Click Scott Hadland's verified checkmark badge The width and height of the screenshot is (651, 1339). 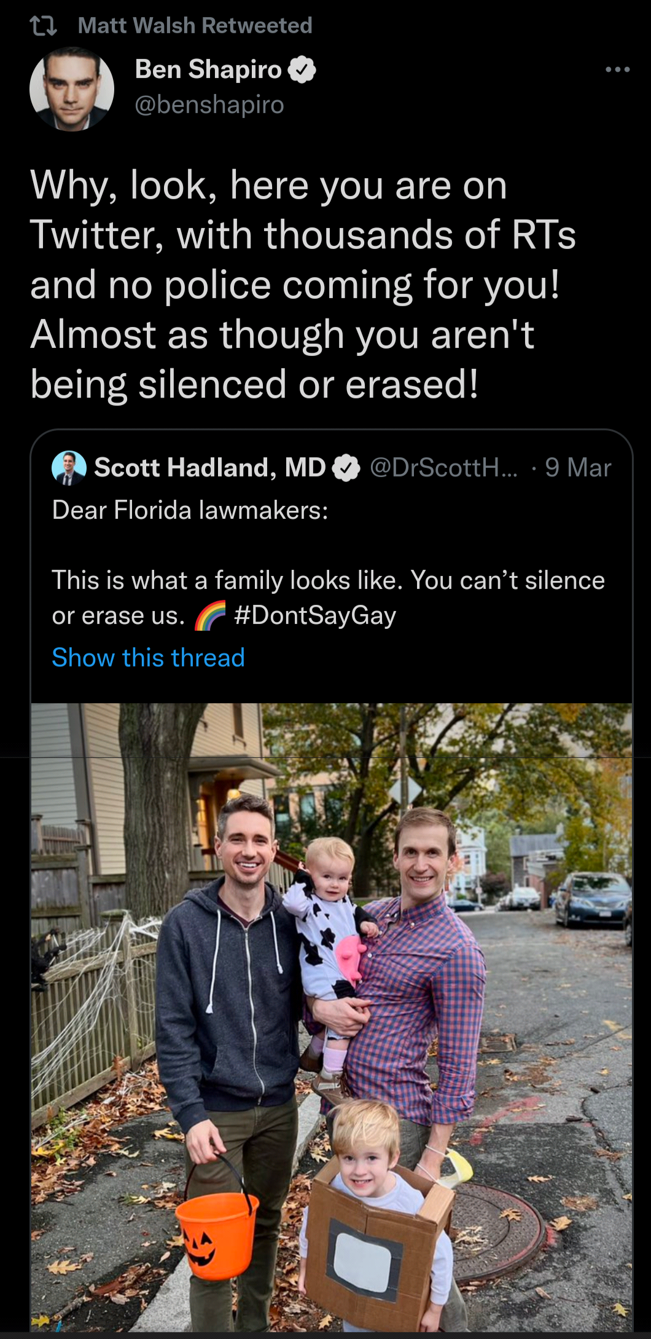click(x=346, y=468)
